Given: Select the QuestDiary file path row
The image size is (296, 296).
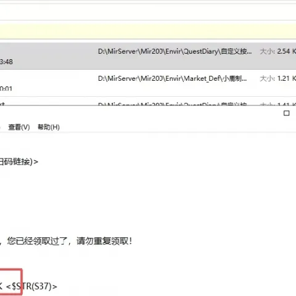Looking at the screenshot, I should point(148,56).
